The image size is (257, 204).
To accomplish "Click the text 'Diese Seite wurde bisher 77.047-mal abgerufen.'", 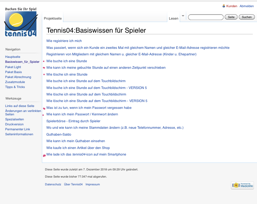I will [76, 177].
